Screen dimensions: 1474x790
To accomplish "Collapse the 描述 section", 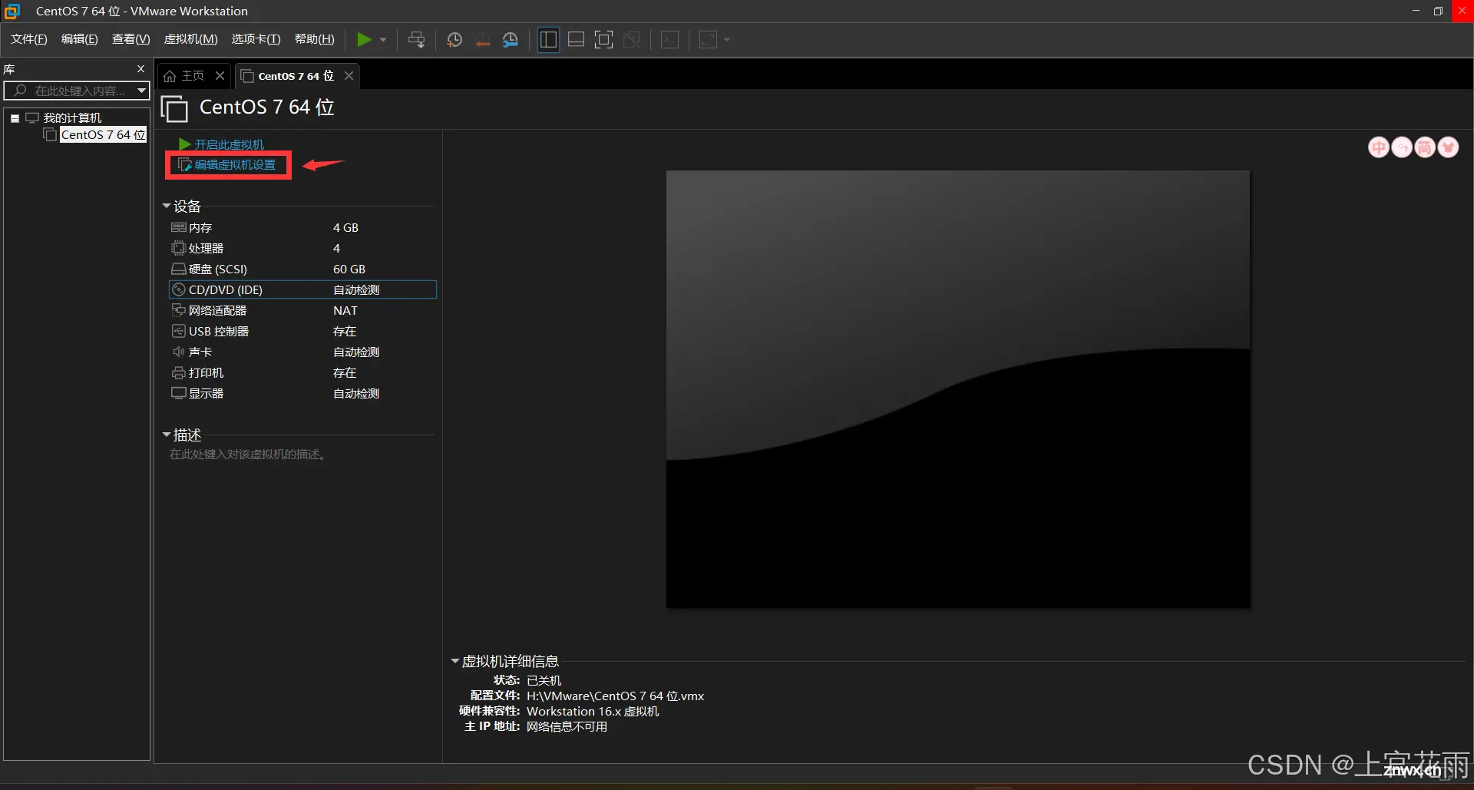I will point(167,435).
